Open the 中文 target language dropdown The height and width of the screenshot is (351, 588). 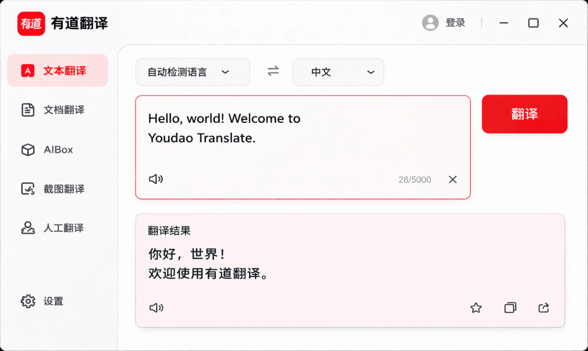[338, 72]
